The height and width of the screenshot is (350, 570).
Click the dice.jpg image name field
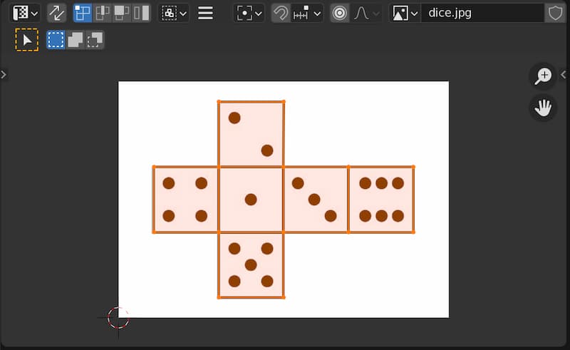(x=481, y=13)
